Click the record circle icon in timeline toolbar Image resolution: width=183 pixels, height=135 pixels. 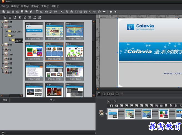111,106
